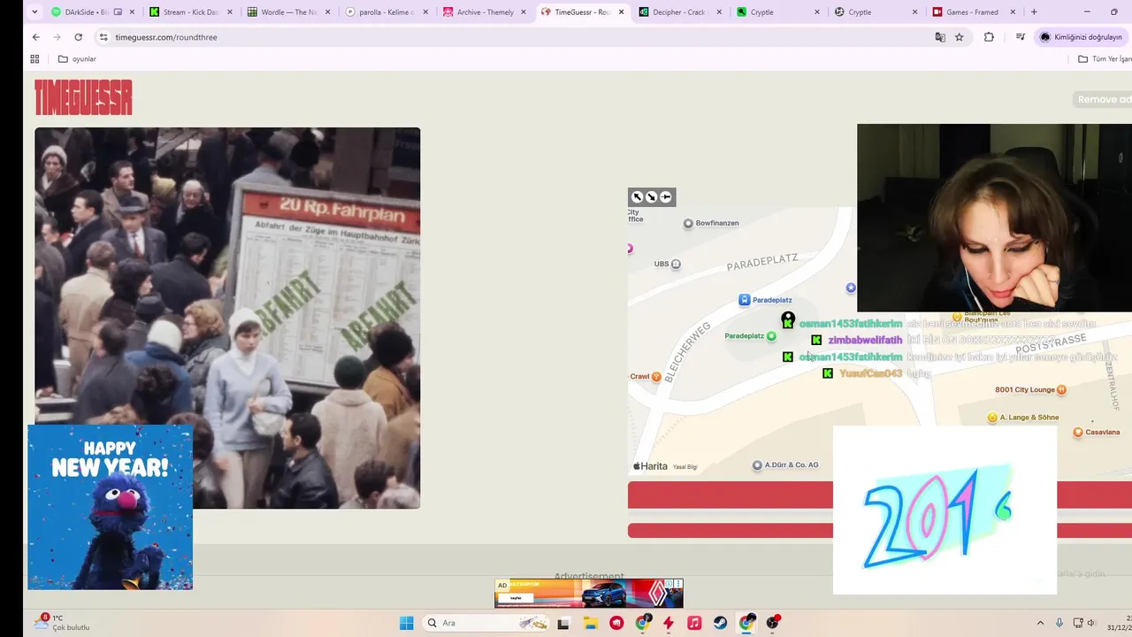
Task: Click the Crawl orange map marker
Action: (656, 377)
